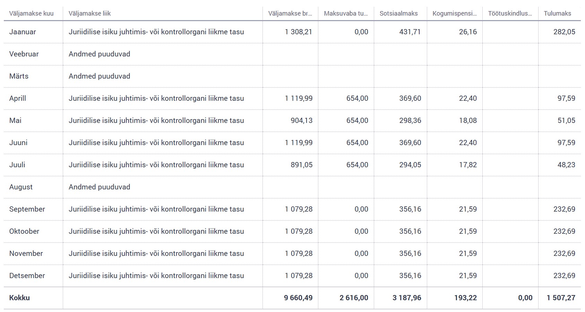
Task: Select the Märts month cell
Action: [x=19, y=76]
